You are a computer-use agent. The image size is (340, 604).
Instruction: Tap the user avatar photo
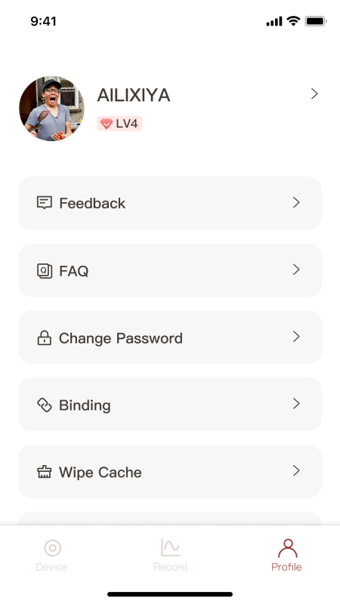[51, 109]
